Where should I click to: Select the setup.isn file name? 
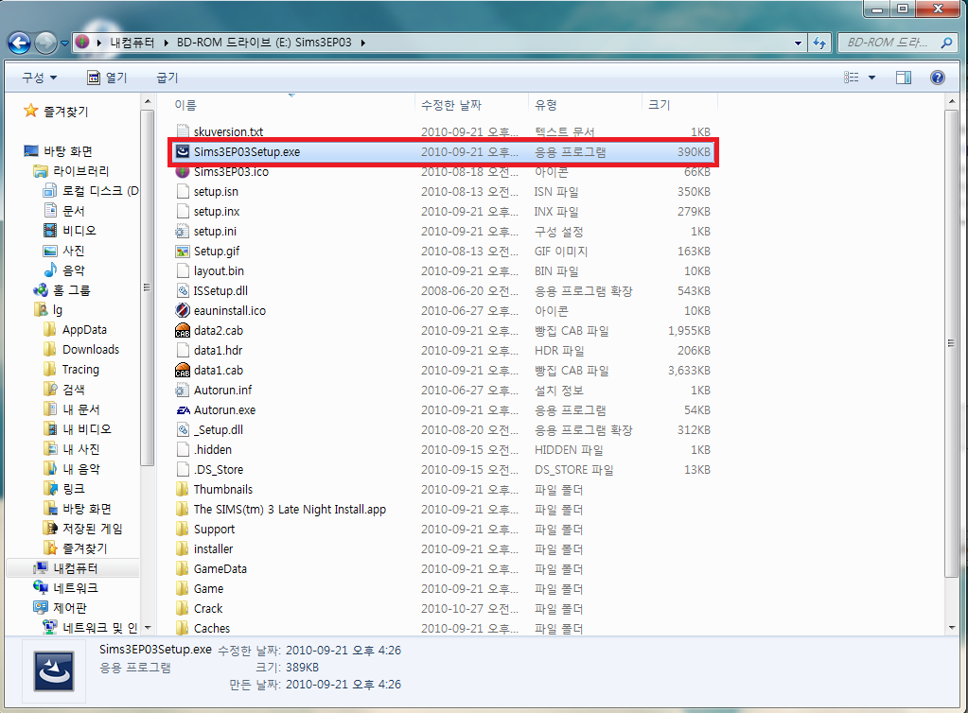[216, 192]
